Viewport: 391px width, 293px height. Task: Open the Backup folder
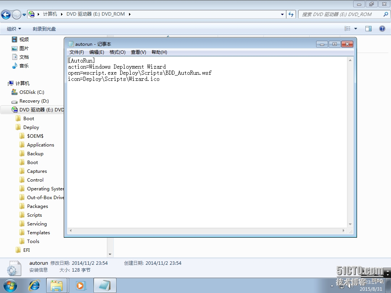click(x=31, y=153)
